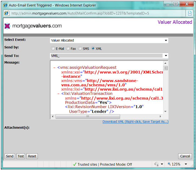This screenshot has height=170, width=196.
Task: Collapse the lixi:ValuationTransaction XML node
Action: click(58, 94)
